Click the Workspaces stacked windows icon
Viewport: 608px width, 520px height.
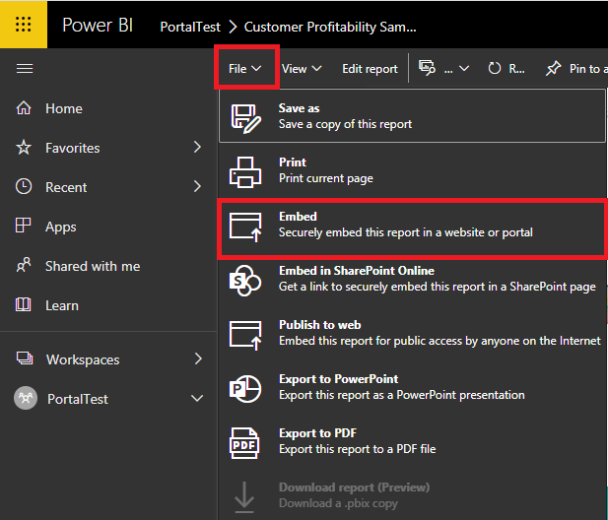point(25,358)
